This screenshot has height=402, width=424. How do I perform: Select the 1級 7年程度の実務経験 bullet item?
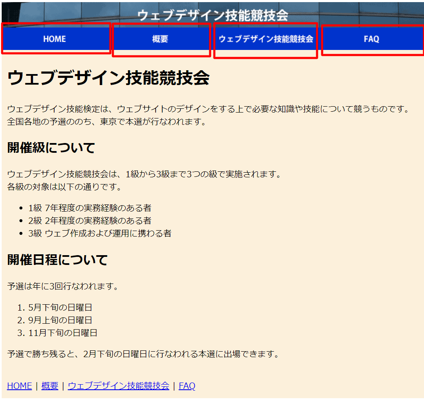pyautogui.click(x=90, y=208)
